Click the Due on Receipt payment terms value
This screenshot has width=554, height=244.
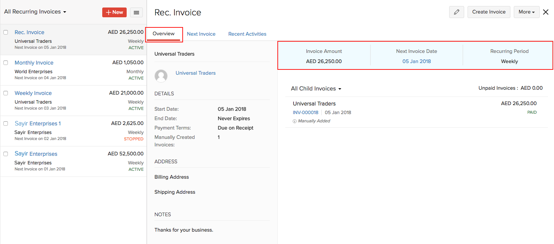[x=236, y=128]
